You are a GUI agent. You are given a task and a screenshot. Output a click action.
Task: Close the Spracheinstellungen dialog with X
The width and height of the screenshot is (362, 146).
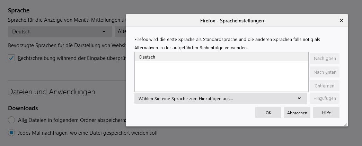coord(341,21)
